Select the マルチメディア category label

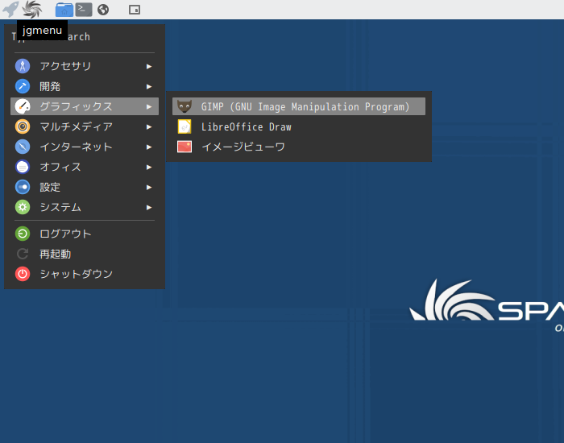pyautogui.click(x=77, y=126)
